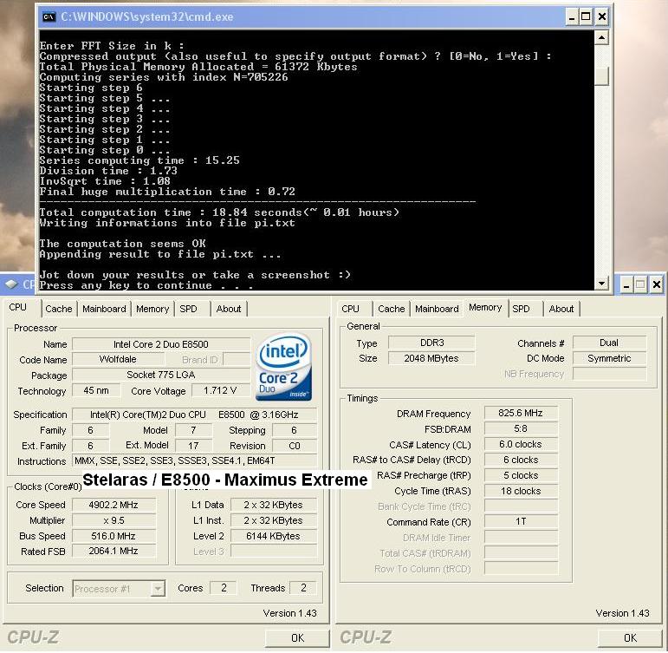Switch to CPU tab in right CPU-Z window
The width and height of the screenshot is (668, 653).
point(351,309)
